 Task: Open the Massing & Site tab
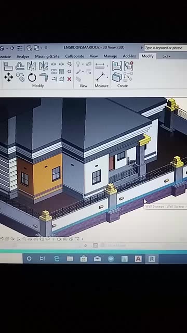[47, 56]
